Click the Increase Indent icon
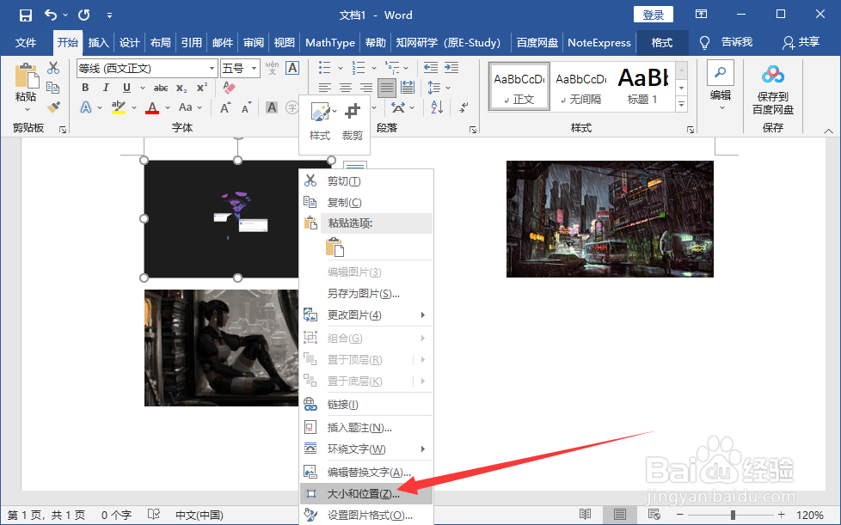The image size is (841, 525). (451, 68)
